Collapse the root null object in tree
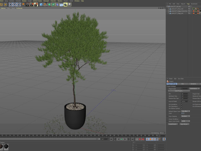 167,7
